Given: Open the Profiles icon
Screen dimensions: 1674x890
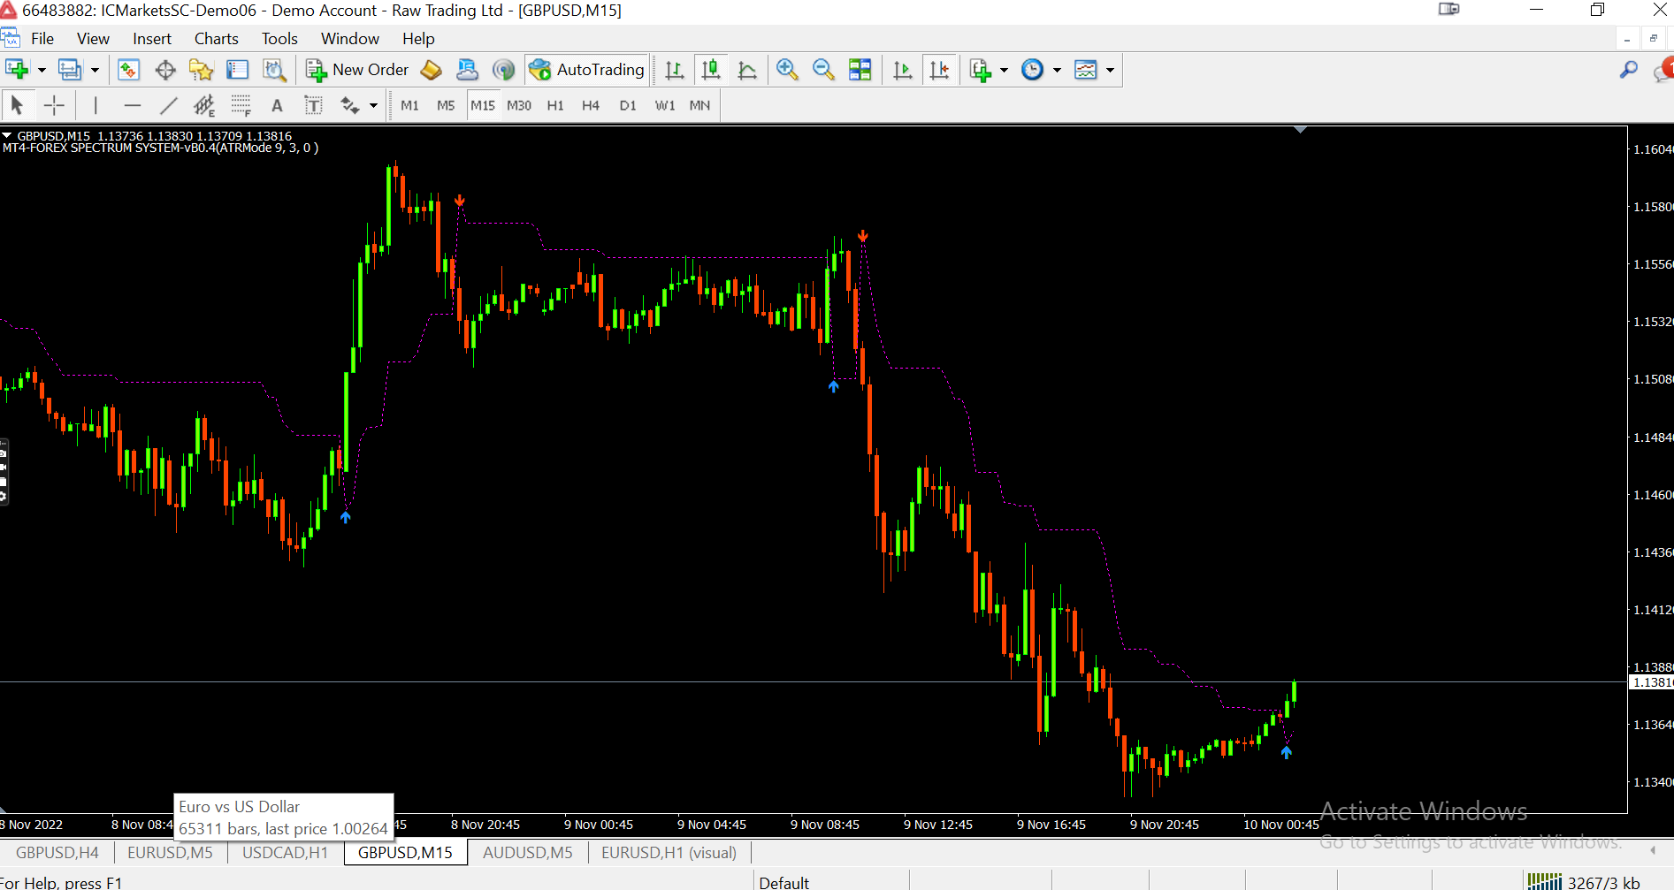Looking at the screenshot, I should tap(70, 70).
